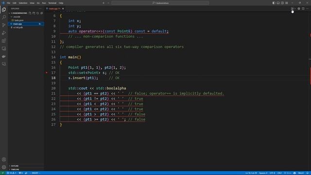Expand the Timeline section
Screen dimensions: 311x175
click(x=15, y=170)
